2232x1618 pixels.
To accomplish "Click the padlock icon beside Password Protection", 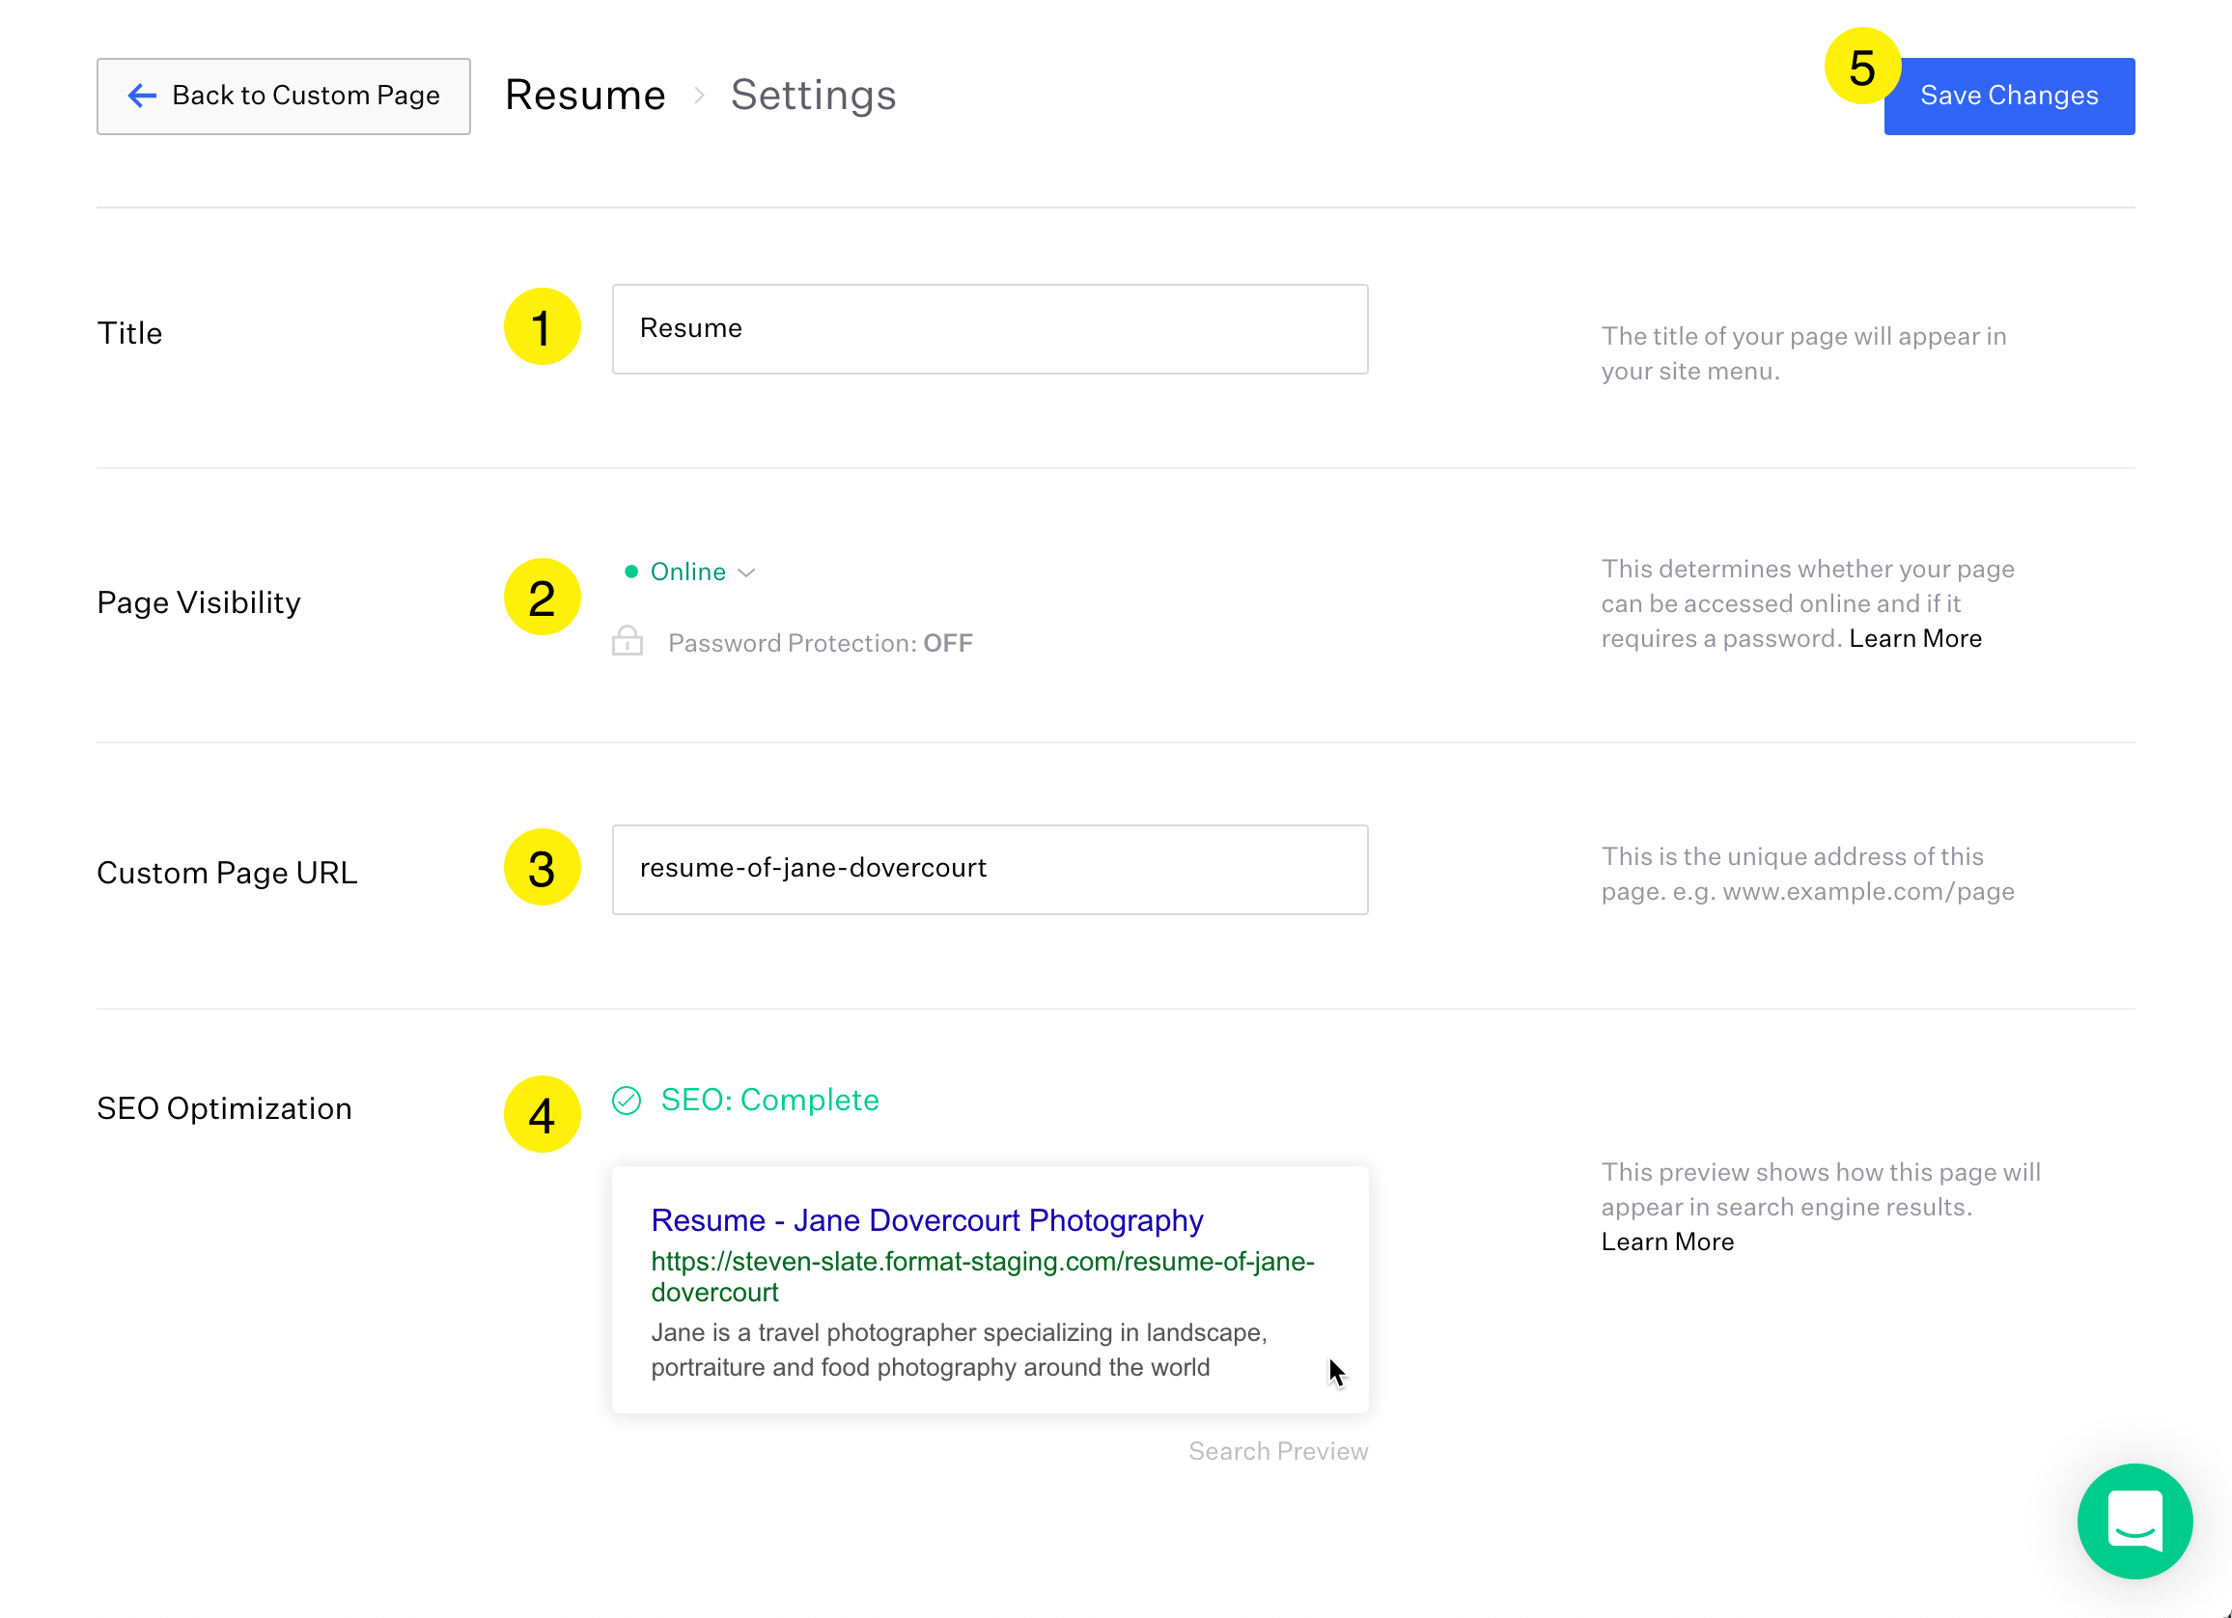I will pos(627,642).
